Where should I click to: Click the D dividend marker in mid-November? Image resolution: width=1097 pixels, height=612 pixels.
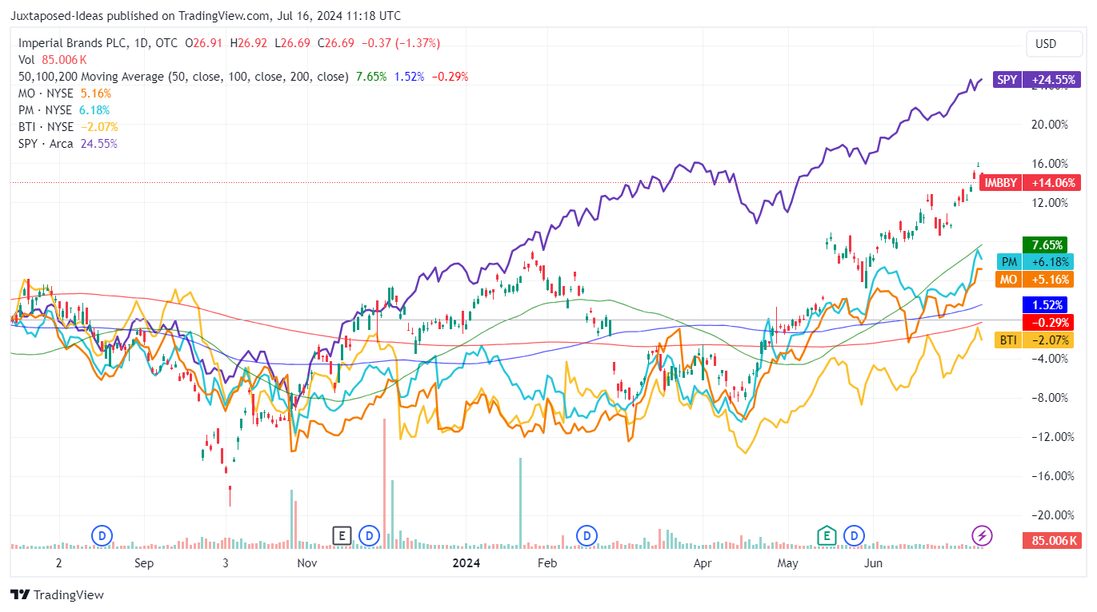pos(369,535)
